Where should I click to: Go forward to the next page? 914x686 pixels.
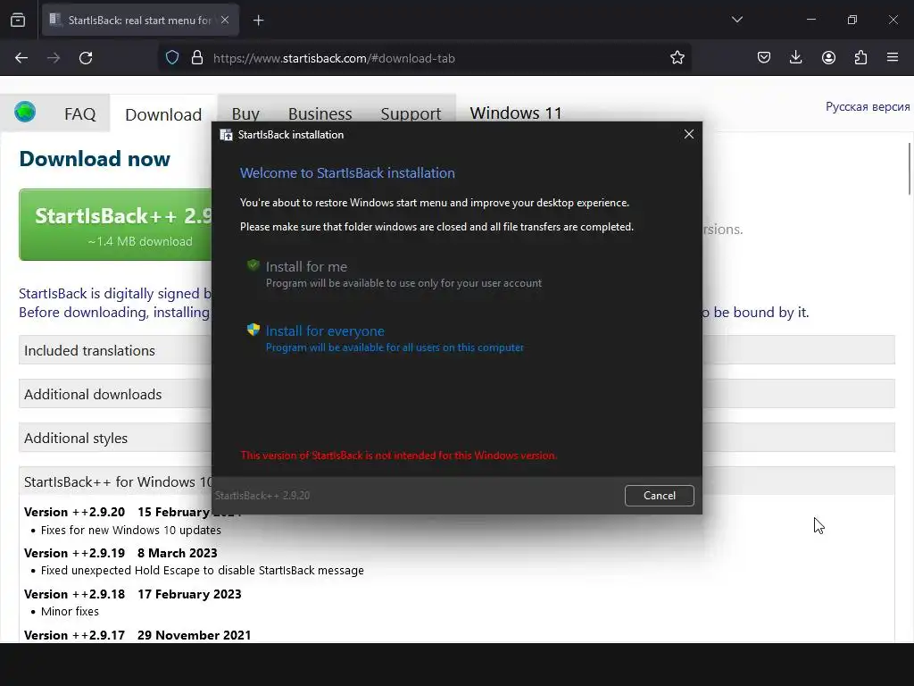tap(54, 58)
